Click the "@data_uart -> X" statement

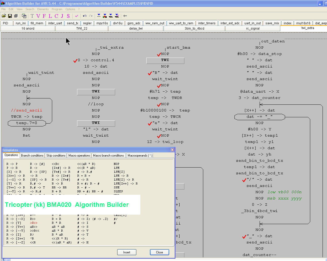tap(260, 91)
